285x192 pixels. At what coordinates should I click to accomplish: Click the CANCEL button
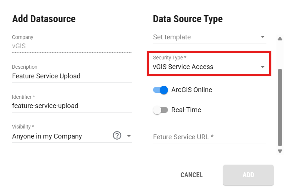click(x=191, y=175)
